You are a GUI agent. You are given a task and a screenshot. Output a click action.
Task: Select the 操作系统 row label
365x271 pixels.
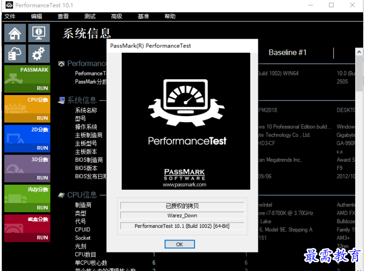click(x=86, y=127)
